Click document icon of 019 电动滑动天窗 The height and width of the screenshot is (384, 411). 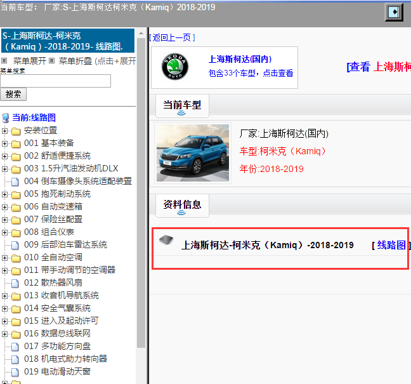point(15,372)
